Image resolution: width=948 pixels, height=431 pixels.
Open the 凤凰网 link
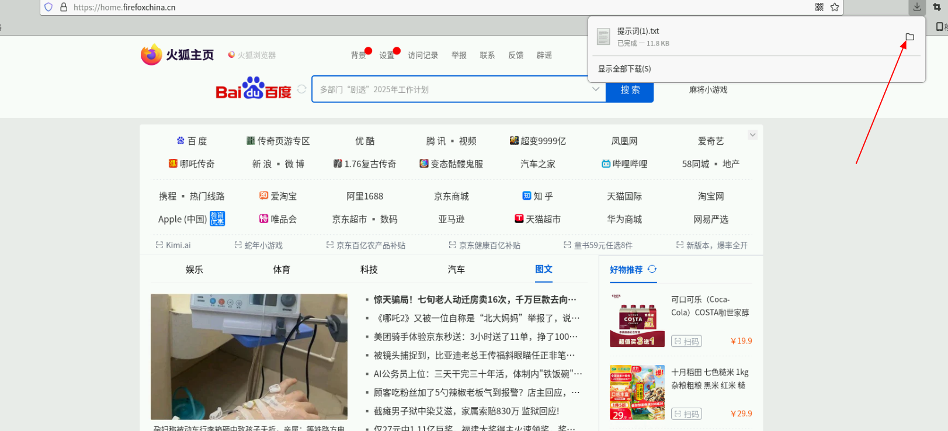624,141
